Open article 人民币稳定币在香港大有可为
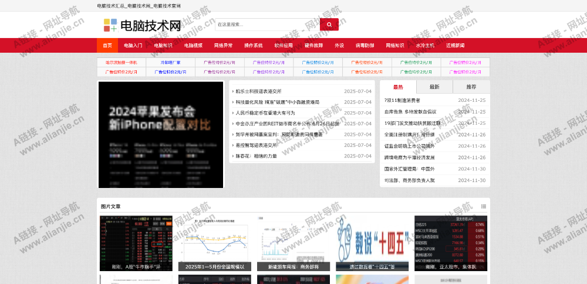Screen dimensions: 587x284 point(265,113)
